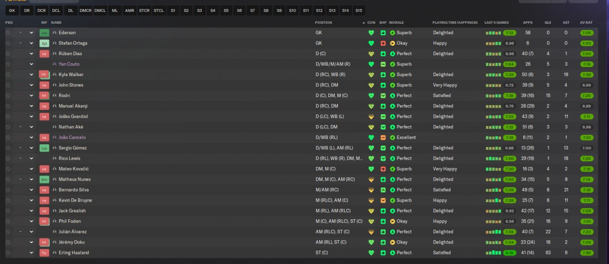Select the GK position slot tab
609x264 pixels.
tap(12, 10)
